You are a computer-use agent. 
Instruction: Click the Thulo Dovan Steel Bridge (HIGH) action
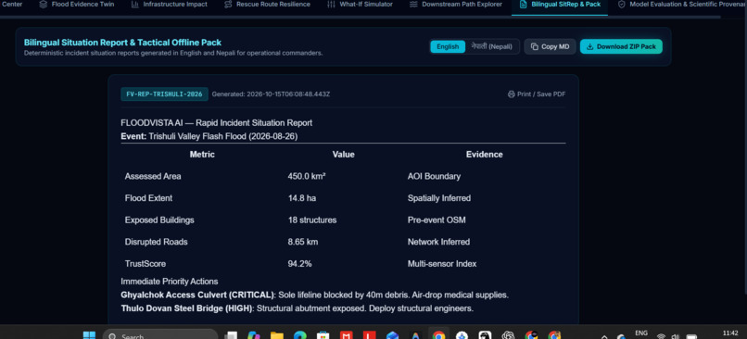point(298,308)
